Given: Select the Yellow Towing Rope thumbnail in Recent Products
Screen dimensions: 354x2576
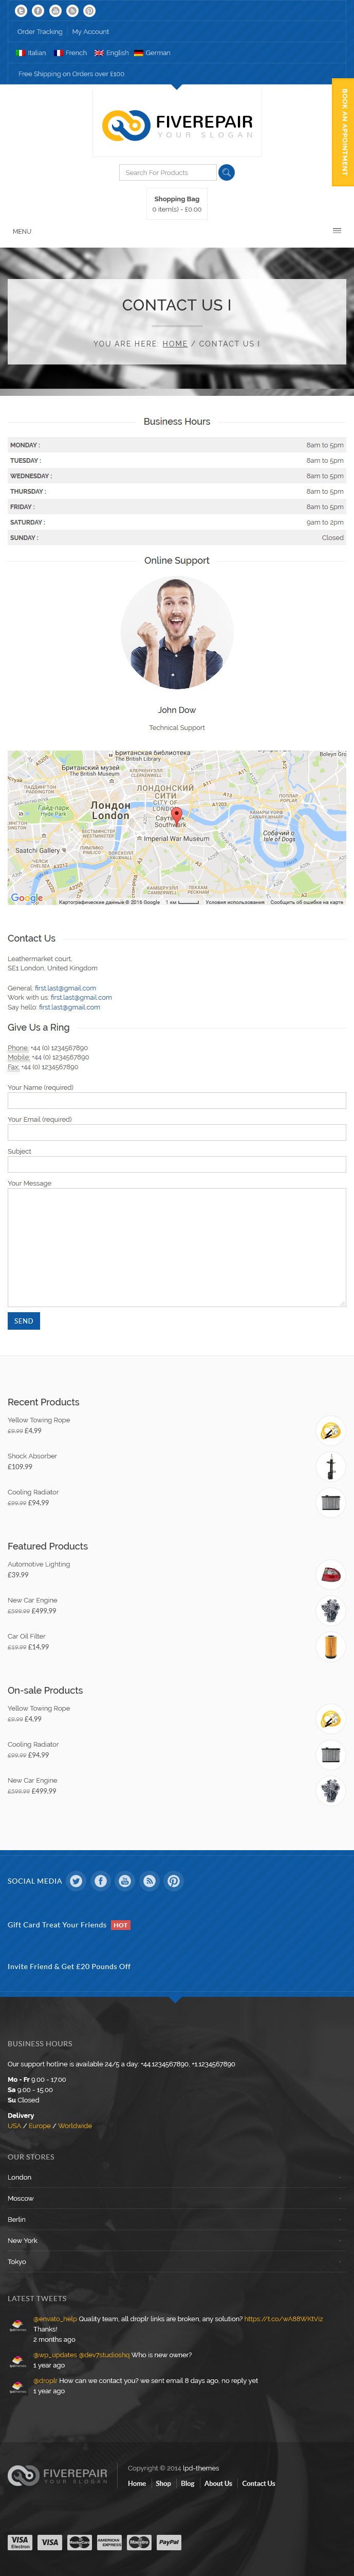Looking at the screenshot, I should click(x=331, y=1431).
